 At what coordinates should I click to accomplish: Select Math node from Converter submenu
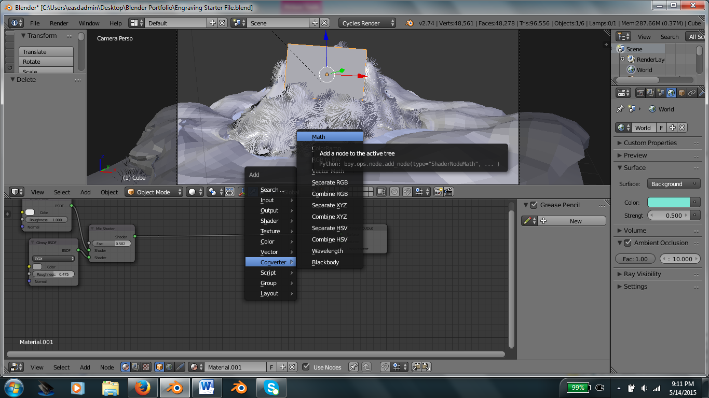tap(330, 137)
